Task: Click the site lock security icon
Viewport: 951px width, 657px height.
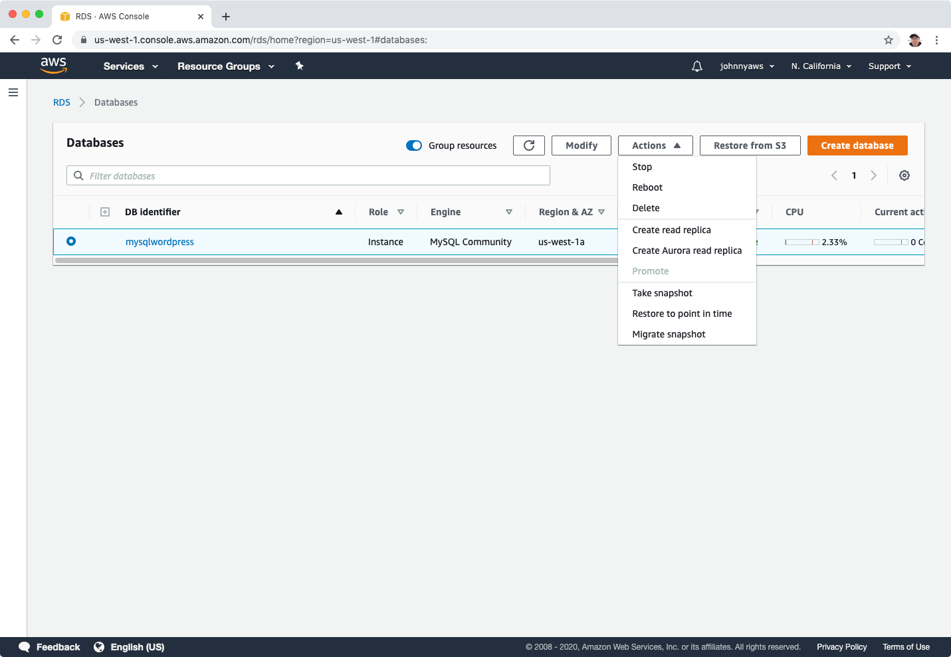Action: coord(83,40)
